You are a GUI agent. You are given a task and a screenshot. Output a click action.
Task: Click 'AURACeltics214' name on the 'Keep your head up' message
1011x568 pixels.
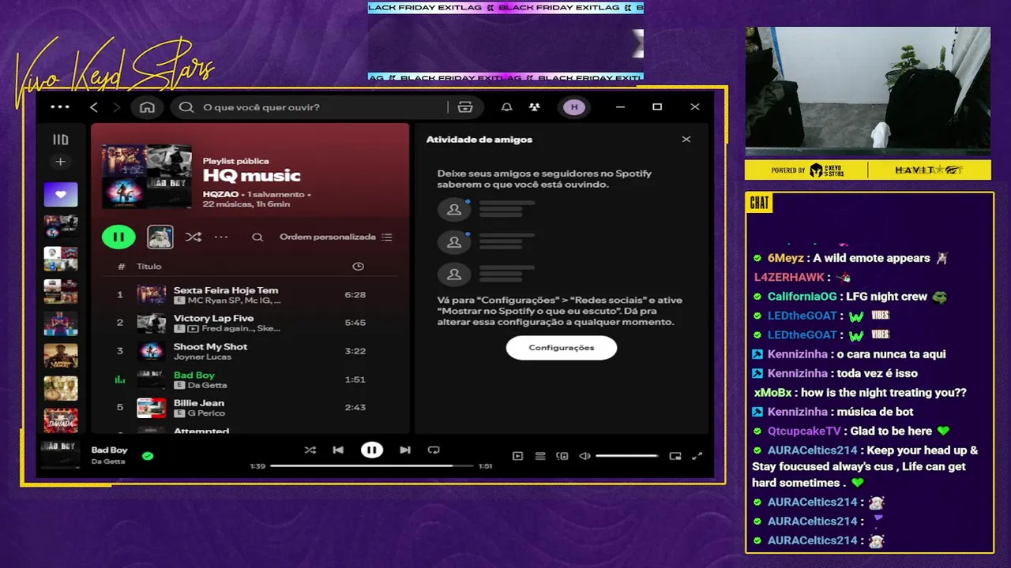(813, 450)
